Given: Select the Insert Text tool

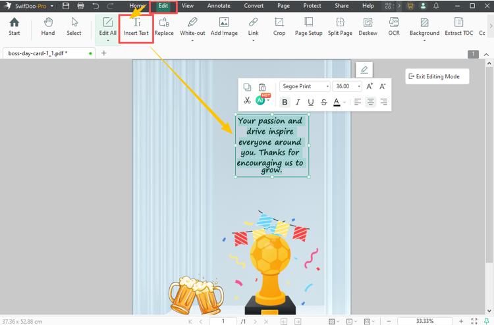Looking at the screenshot, I should pyautogui.click(x=136, y=26).
